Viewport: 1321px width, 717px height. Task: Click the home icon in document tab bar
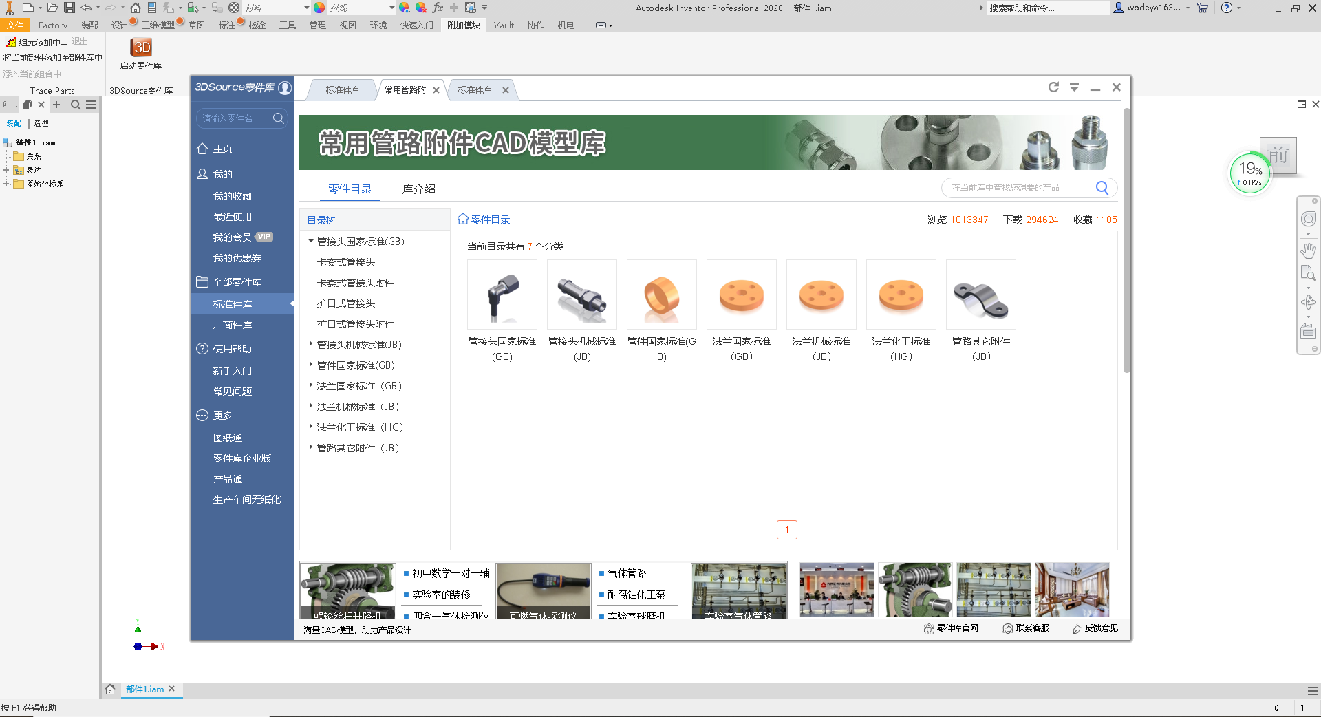(110, 689)
